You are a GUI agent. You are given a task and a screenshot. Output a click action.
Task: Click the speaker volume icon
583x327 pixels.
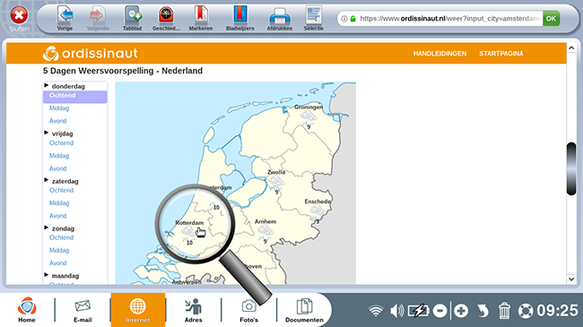[x=397, y=311]
